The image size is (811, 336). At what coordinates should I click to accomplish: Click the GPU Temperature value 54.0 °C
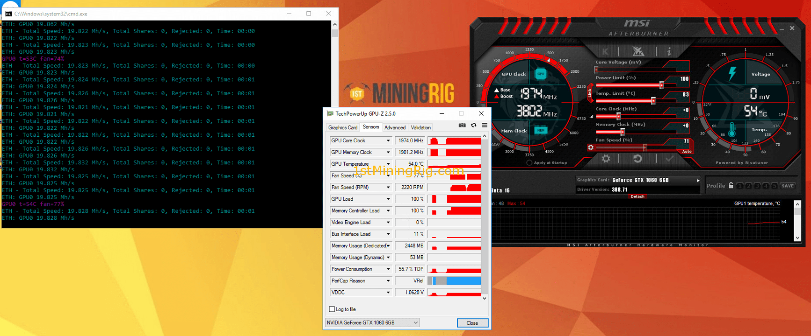(411, 164)
